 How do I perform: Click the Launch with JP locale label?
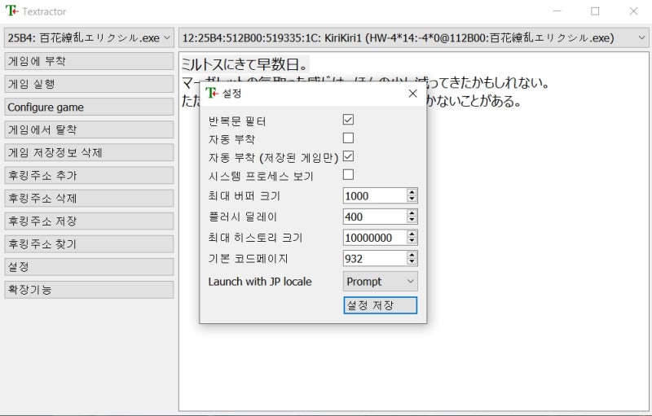[260, 282]
